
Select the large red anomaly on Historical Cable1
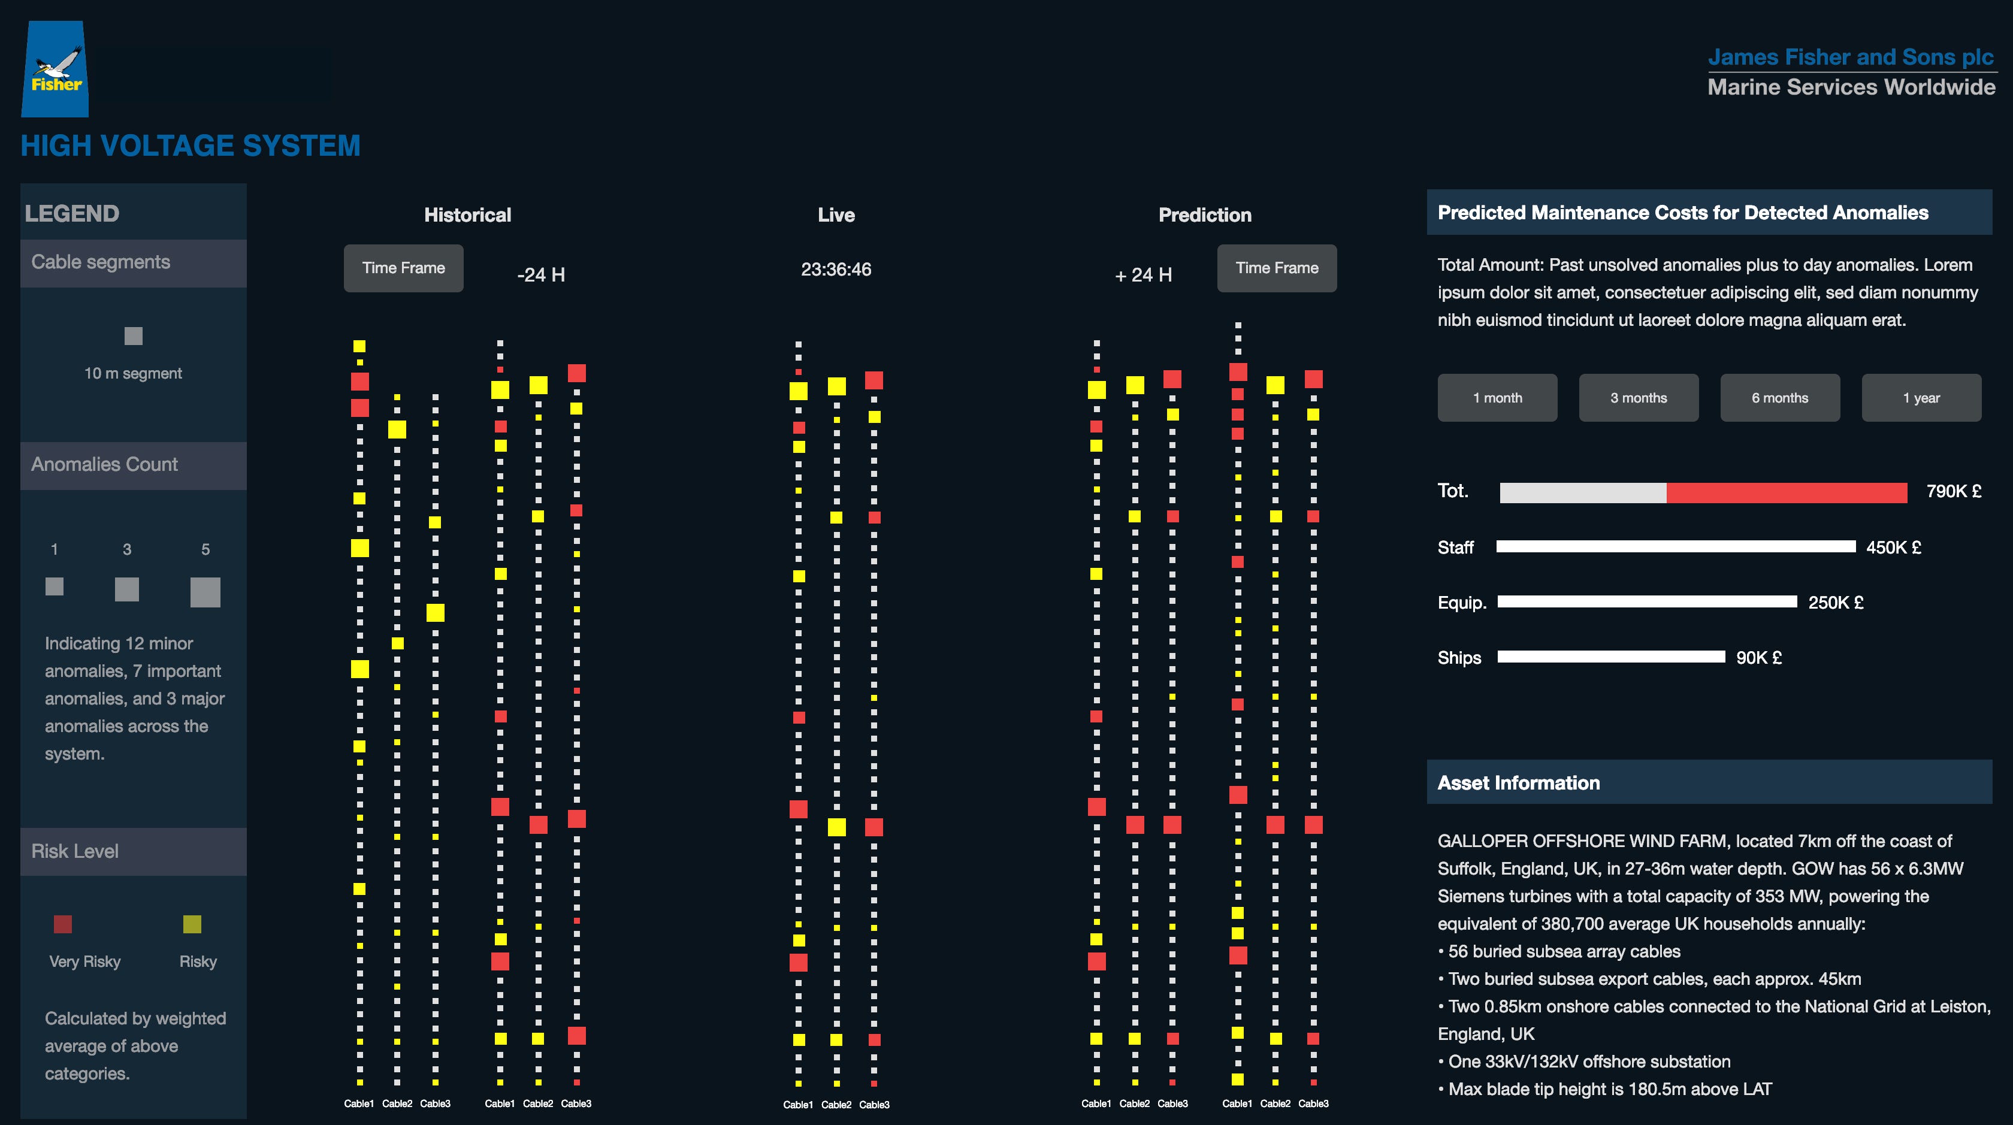tap(359, 383)
